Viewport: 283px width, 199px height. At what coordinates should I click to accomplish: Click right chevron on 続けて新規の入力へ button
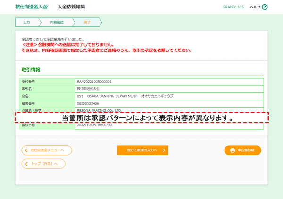[x=163, y=150]
